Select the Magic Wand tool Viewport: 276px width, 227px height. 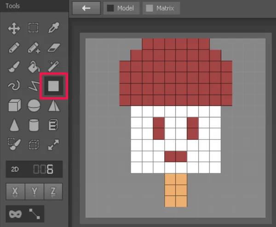click(54, 66)
